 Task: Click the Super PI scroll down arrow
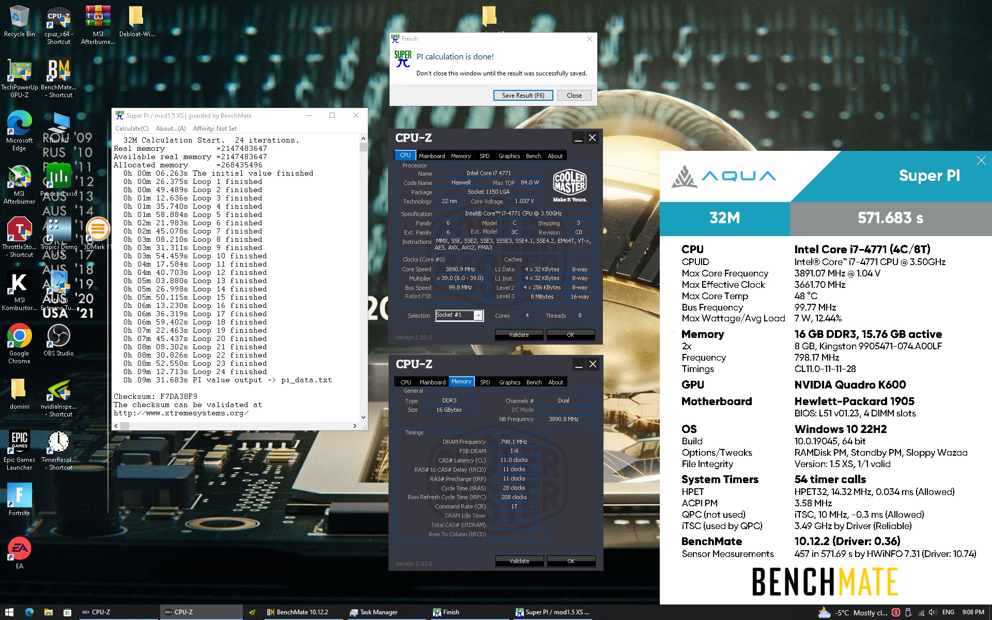(x=363, y=417)
